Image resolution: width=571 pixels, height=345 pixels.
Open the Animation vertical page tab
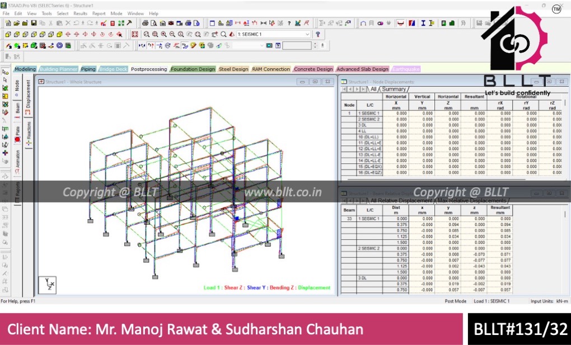click(17, 162)
